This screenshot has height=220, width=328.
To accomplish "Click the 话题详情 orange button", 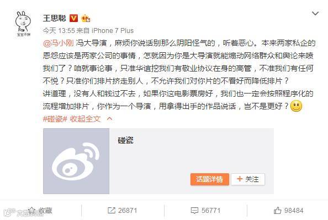I will [210, 179].
